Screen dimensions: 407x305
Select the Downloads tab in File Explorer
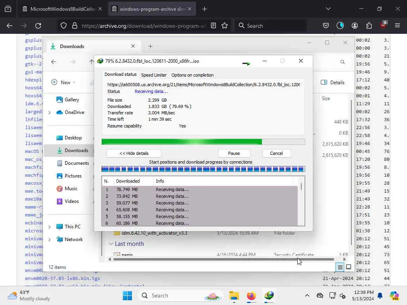click(94, 46)
